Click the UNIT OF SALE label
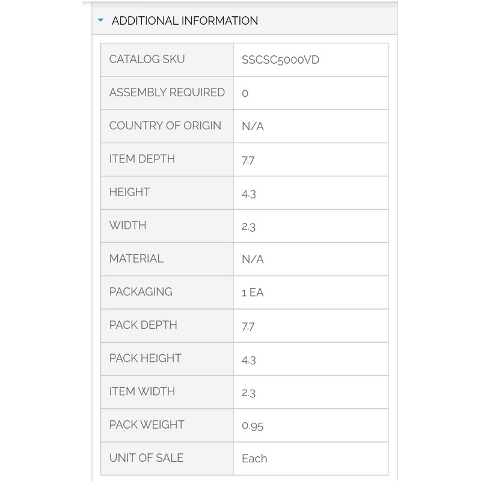This screenshot has width=481, height=481. click(x=146, y=458)
